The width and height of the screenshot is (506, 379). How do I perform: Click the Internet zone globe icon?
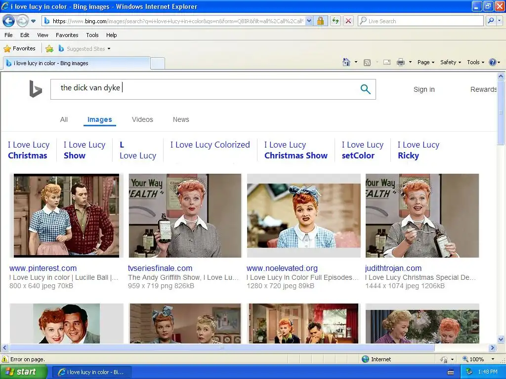[365, 359]
